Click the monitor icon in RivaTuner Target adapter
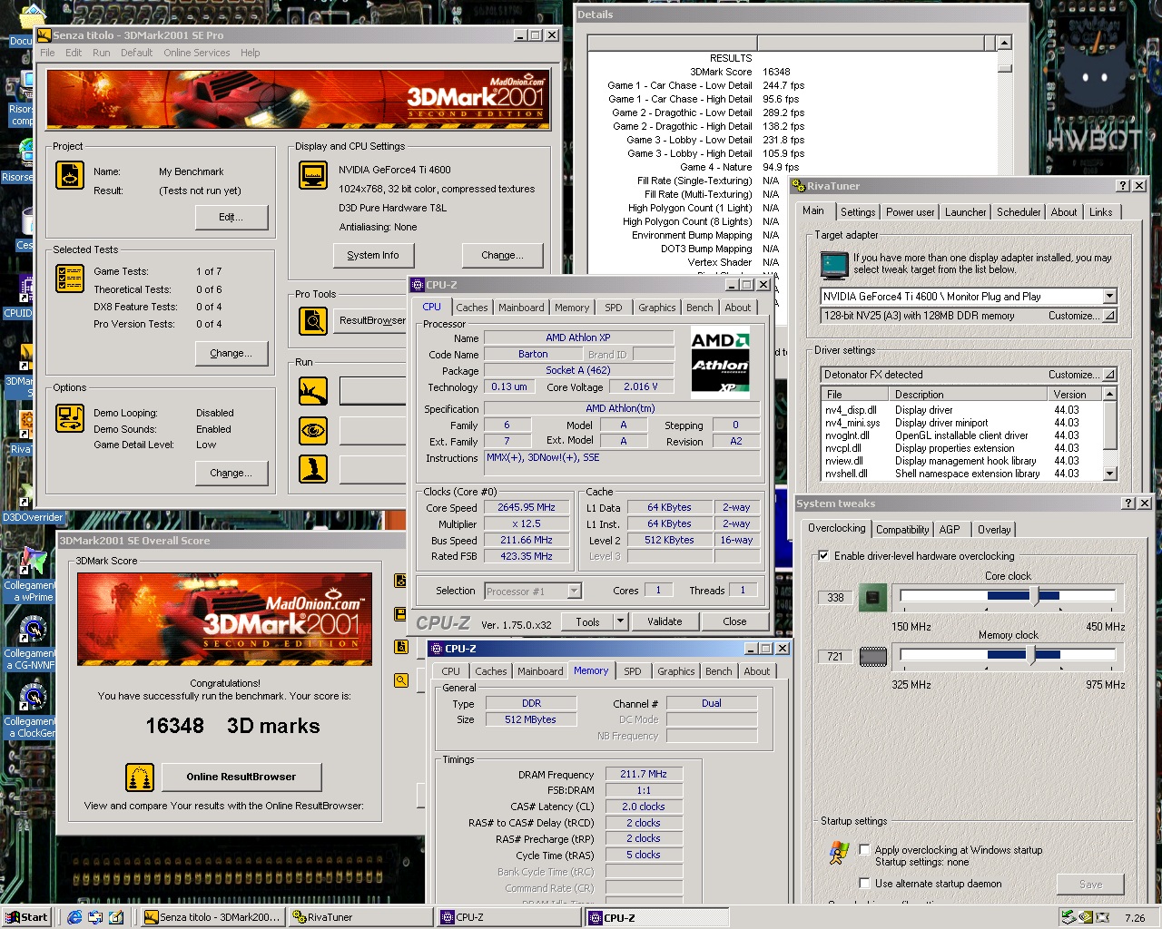 pyautogui.click(x=833, y=264)
